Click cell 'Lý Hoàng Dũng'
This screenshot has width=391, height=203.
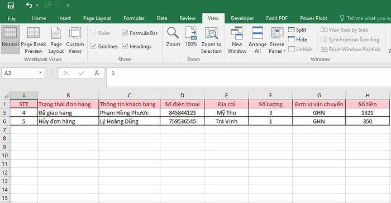[130, 121]
